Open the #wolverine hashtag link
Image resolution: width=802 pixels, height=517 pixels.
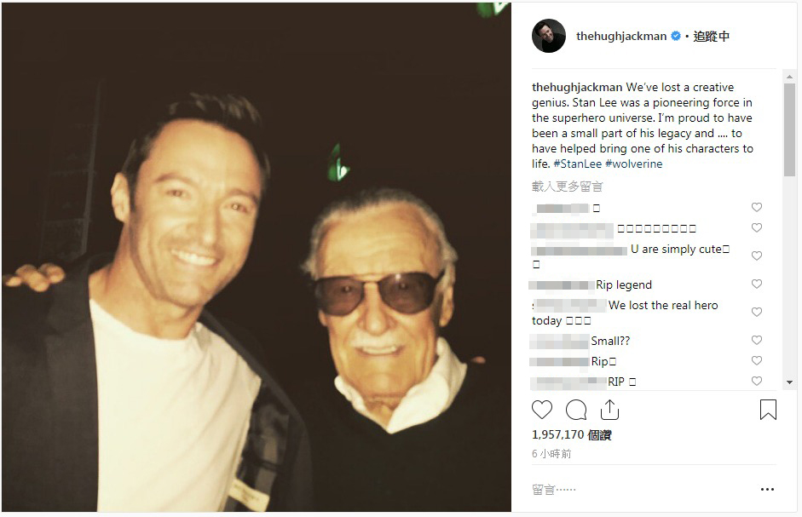click(633, 164)
